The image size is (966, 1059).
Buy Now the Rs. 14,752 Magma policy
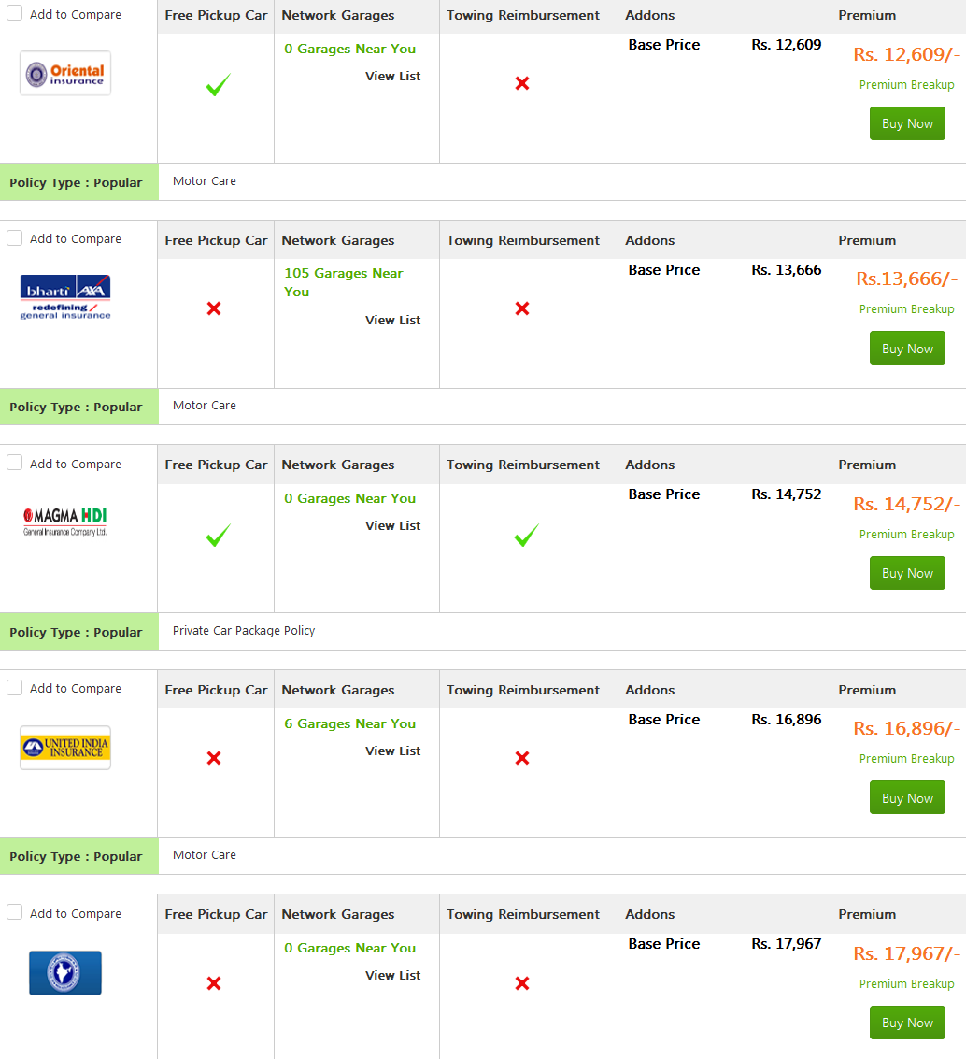point(907,573)
